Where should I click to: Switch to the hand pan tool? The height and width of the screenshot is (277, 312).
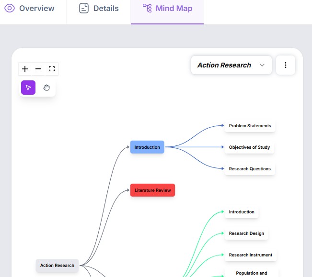pos(46,88)
